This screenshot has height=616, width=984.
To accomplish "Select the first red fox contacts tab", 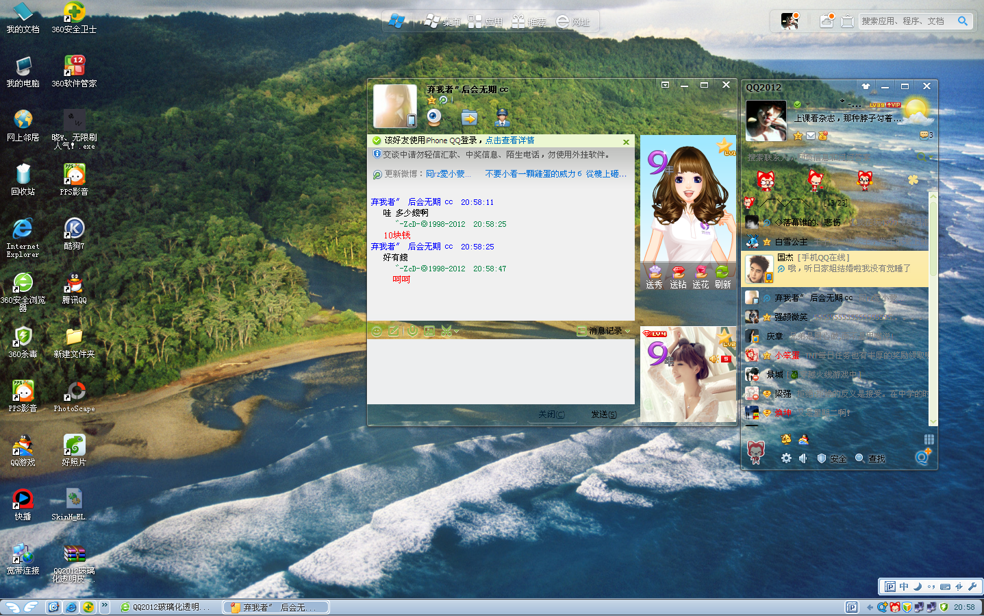I will pos(766,180).
